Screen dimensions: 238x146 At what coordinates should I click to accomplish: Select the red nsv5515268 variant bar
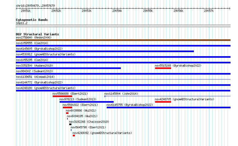(x=163, y=68)
